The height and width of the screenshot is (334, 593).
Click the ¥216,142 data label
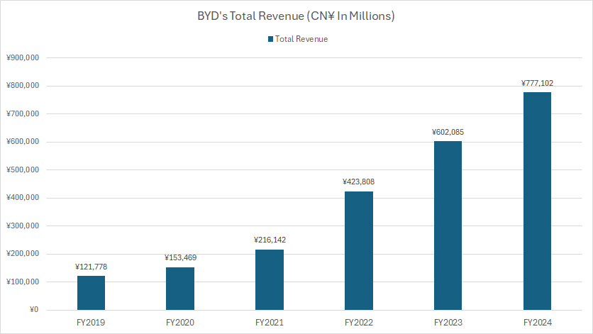270,240
